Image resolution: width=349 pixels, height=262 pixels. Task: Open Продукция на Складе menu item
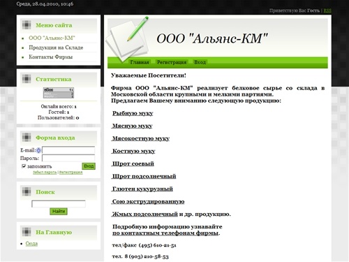coord(56,48)
